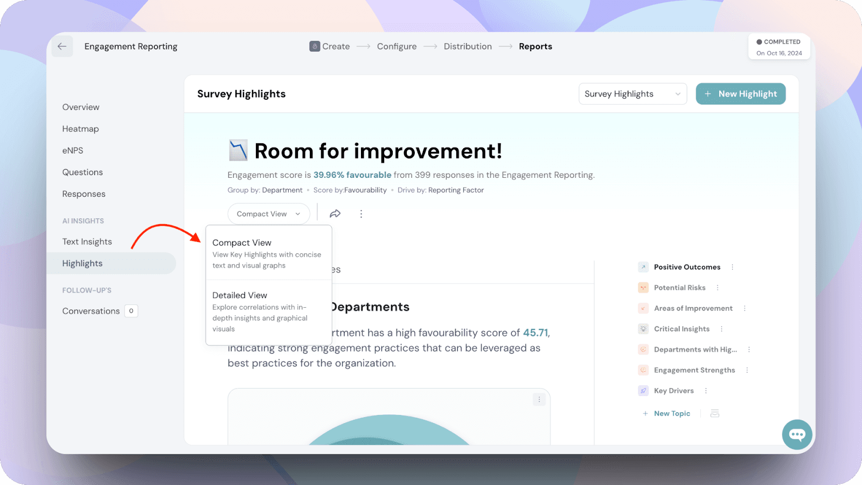Open the chart card's three-dot menu
Screen dimensions: 862x485
click(539, 399)
